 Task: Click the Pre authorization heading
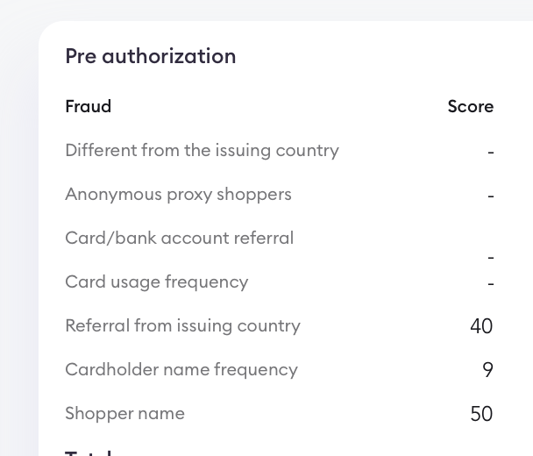click(150, 56)
